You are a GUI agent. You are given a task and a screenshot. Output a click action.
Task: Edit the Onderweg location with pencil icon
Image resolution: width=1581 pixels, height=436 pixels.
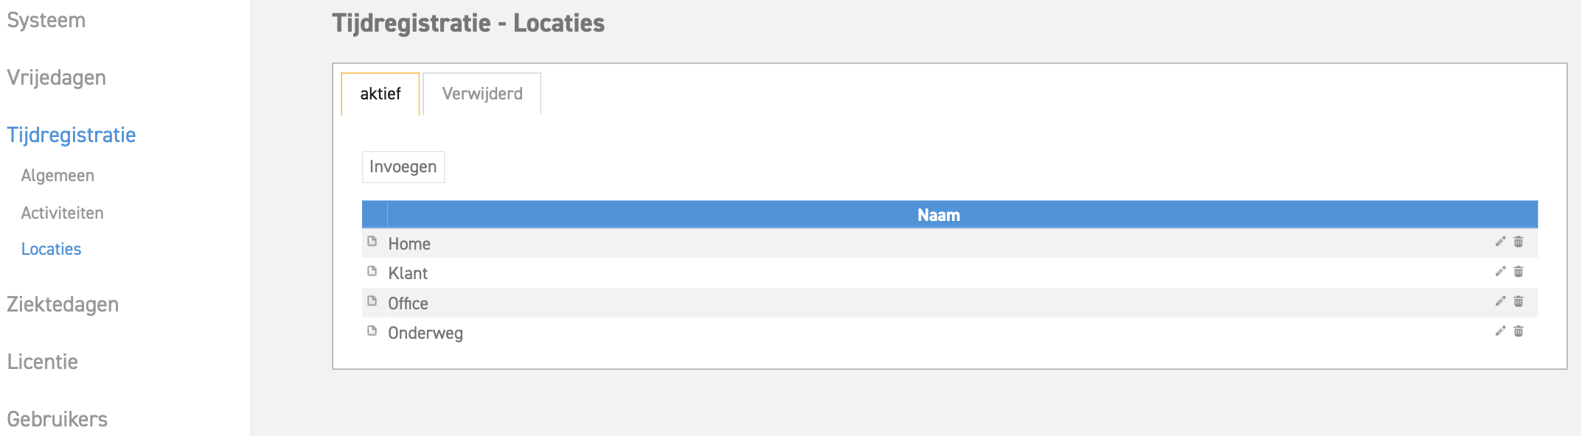1500,331
